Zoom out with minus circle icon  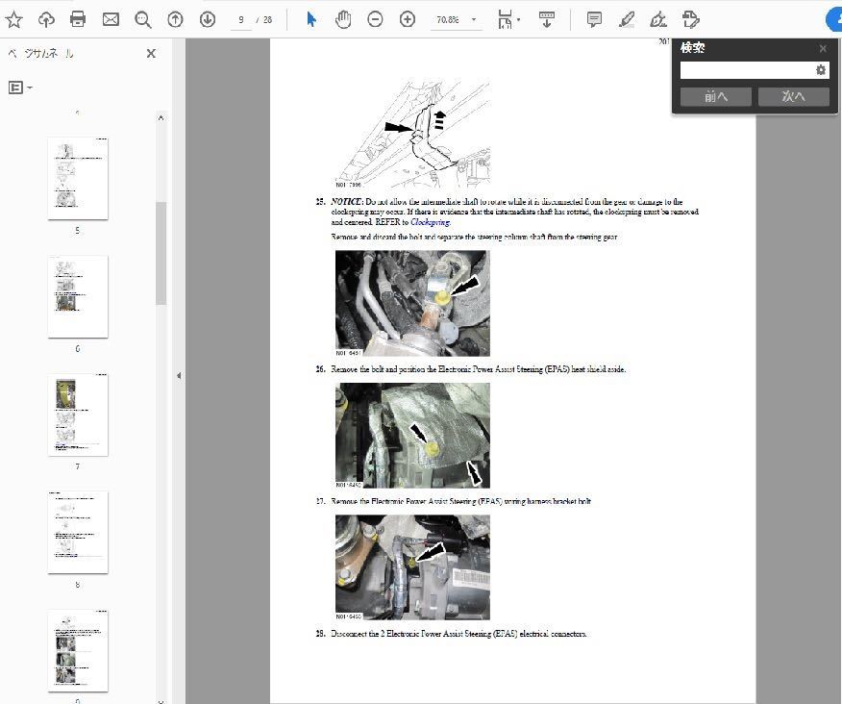coord(375,20)
